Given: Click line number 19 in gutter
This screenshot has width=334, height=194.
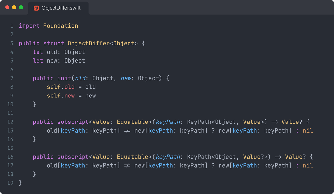Looking at the screenshot, I should pos(10,183).
